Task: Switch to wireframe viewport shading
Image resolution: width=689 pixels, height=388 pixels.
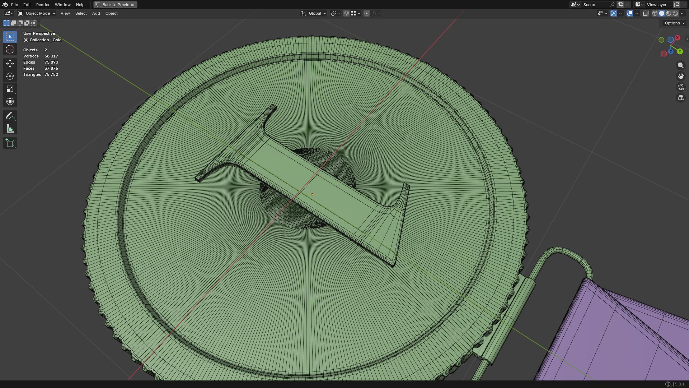Action: point(655,13)
